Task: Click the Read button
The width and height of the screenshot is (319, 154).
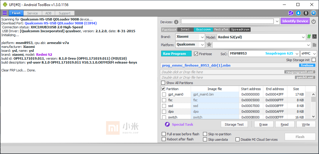Action: pos(285,124)
